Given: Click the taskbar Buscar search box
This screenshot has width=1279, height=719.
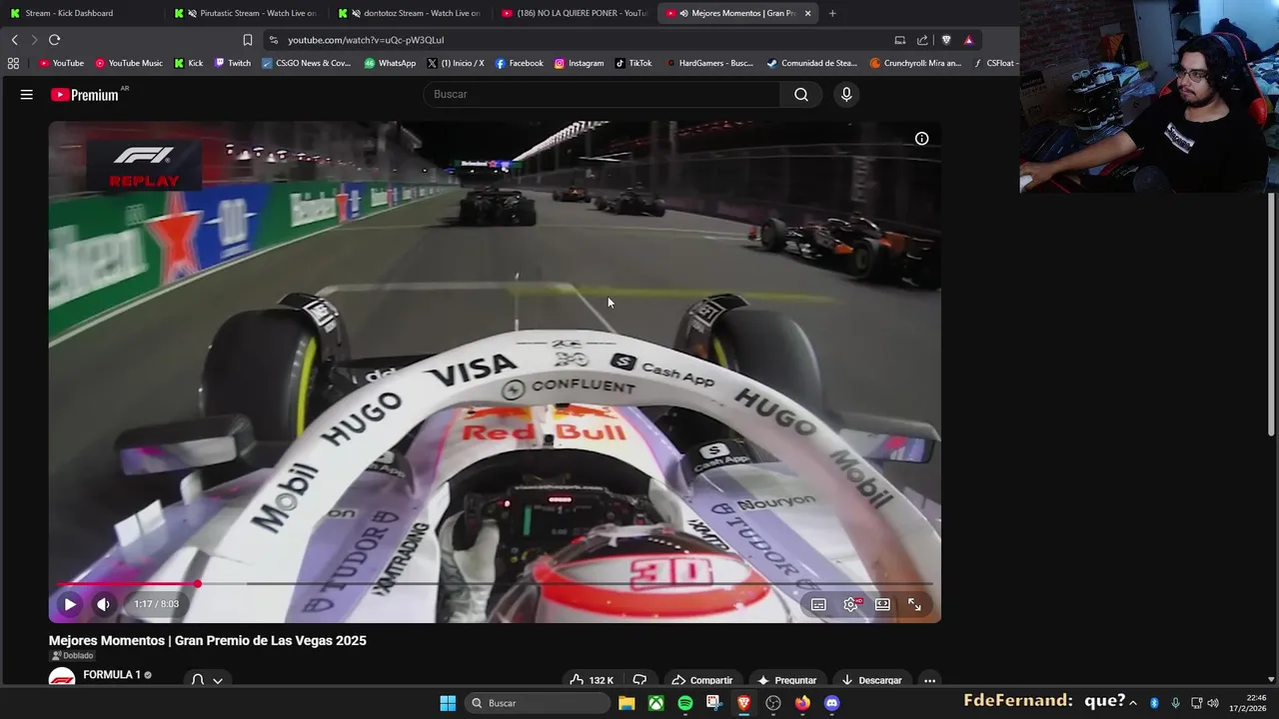Looking at the screenshot, I should tap(539, 703).
